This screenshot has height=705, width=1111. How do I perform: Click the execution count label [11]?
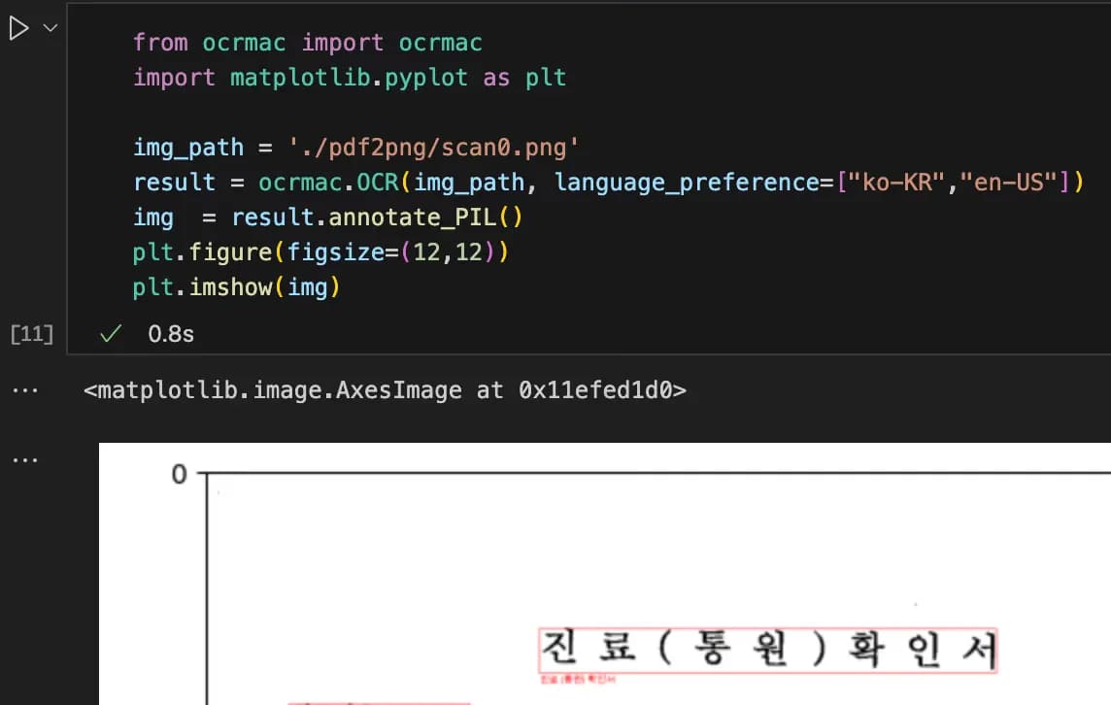(31, 333)
